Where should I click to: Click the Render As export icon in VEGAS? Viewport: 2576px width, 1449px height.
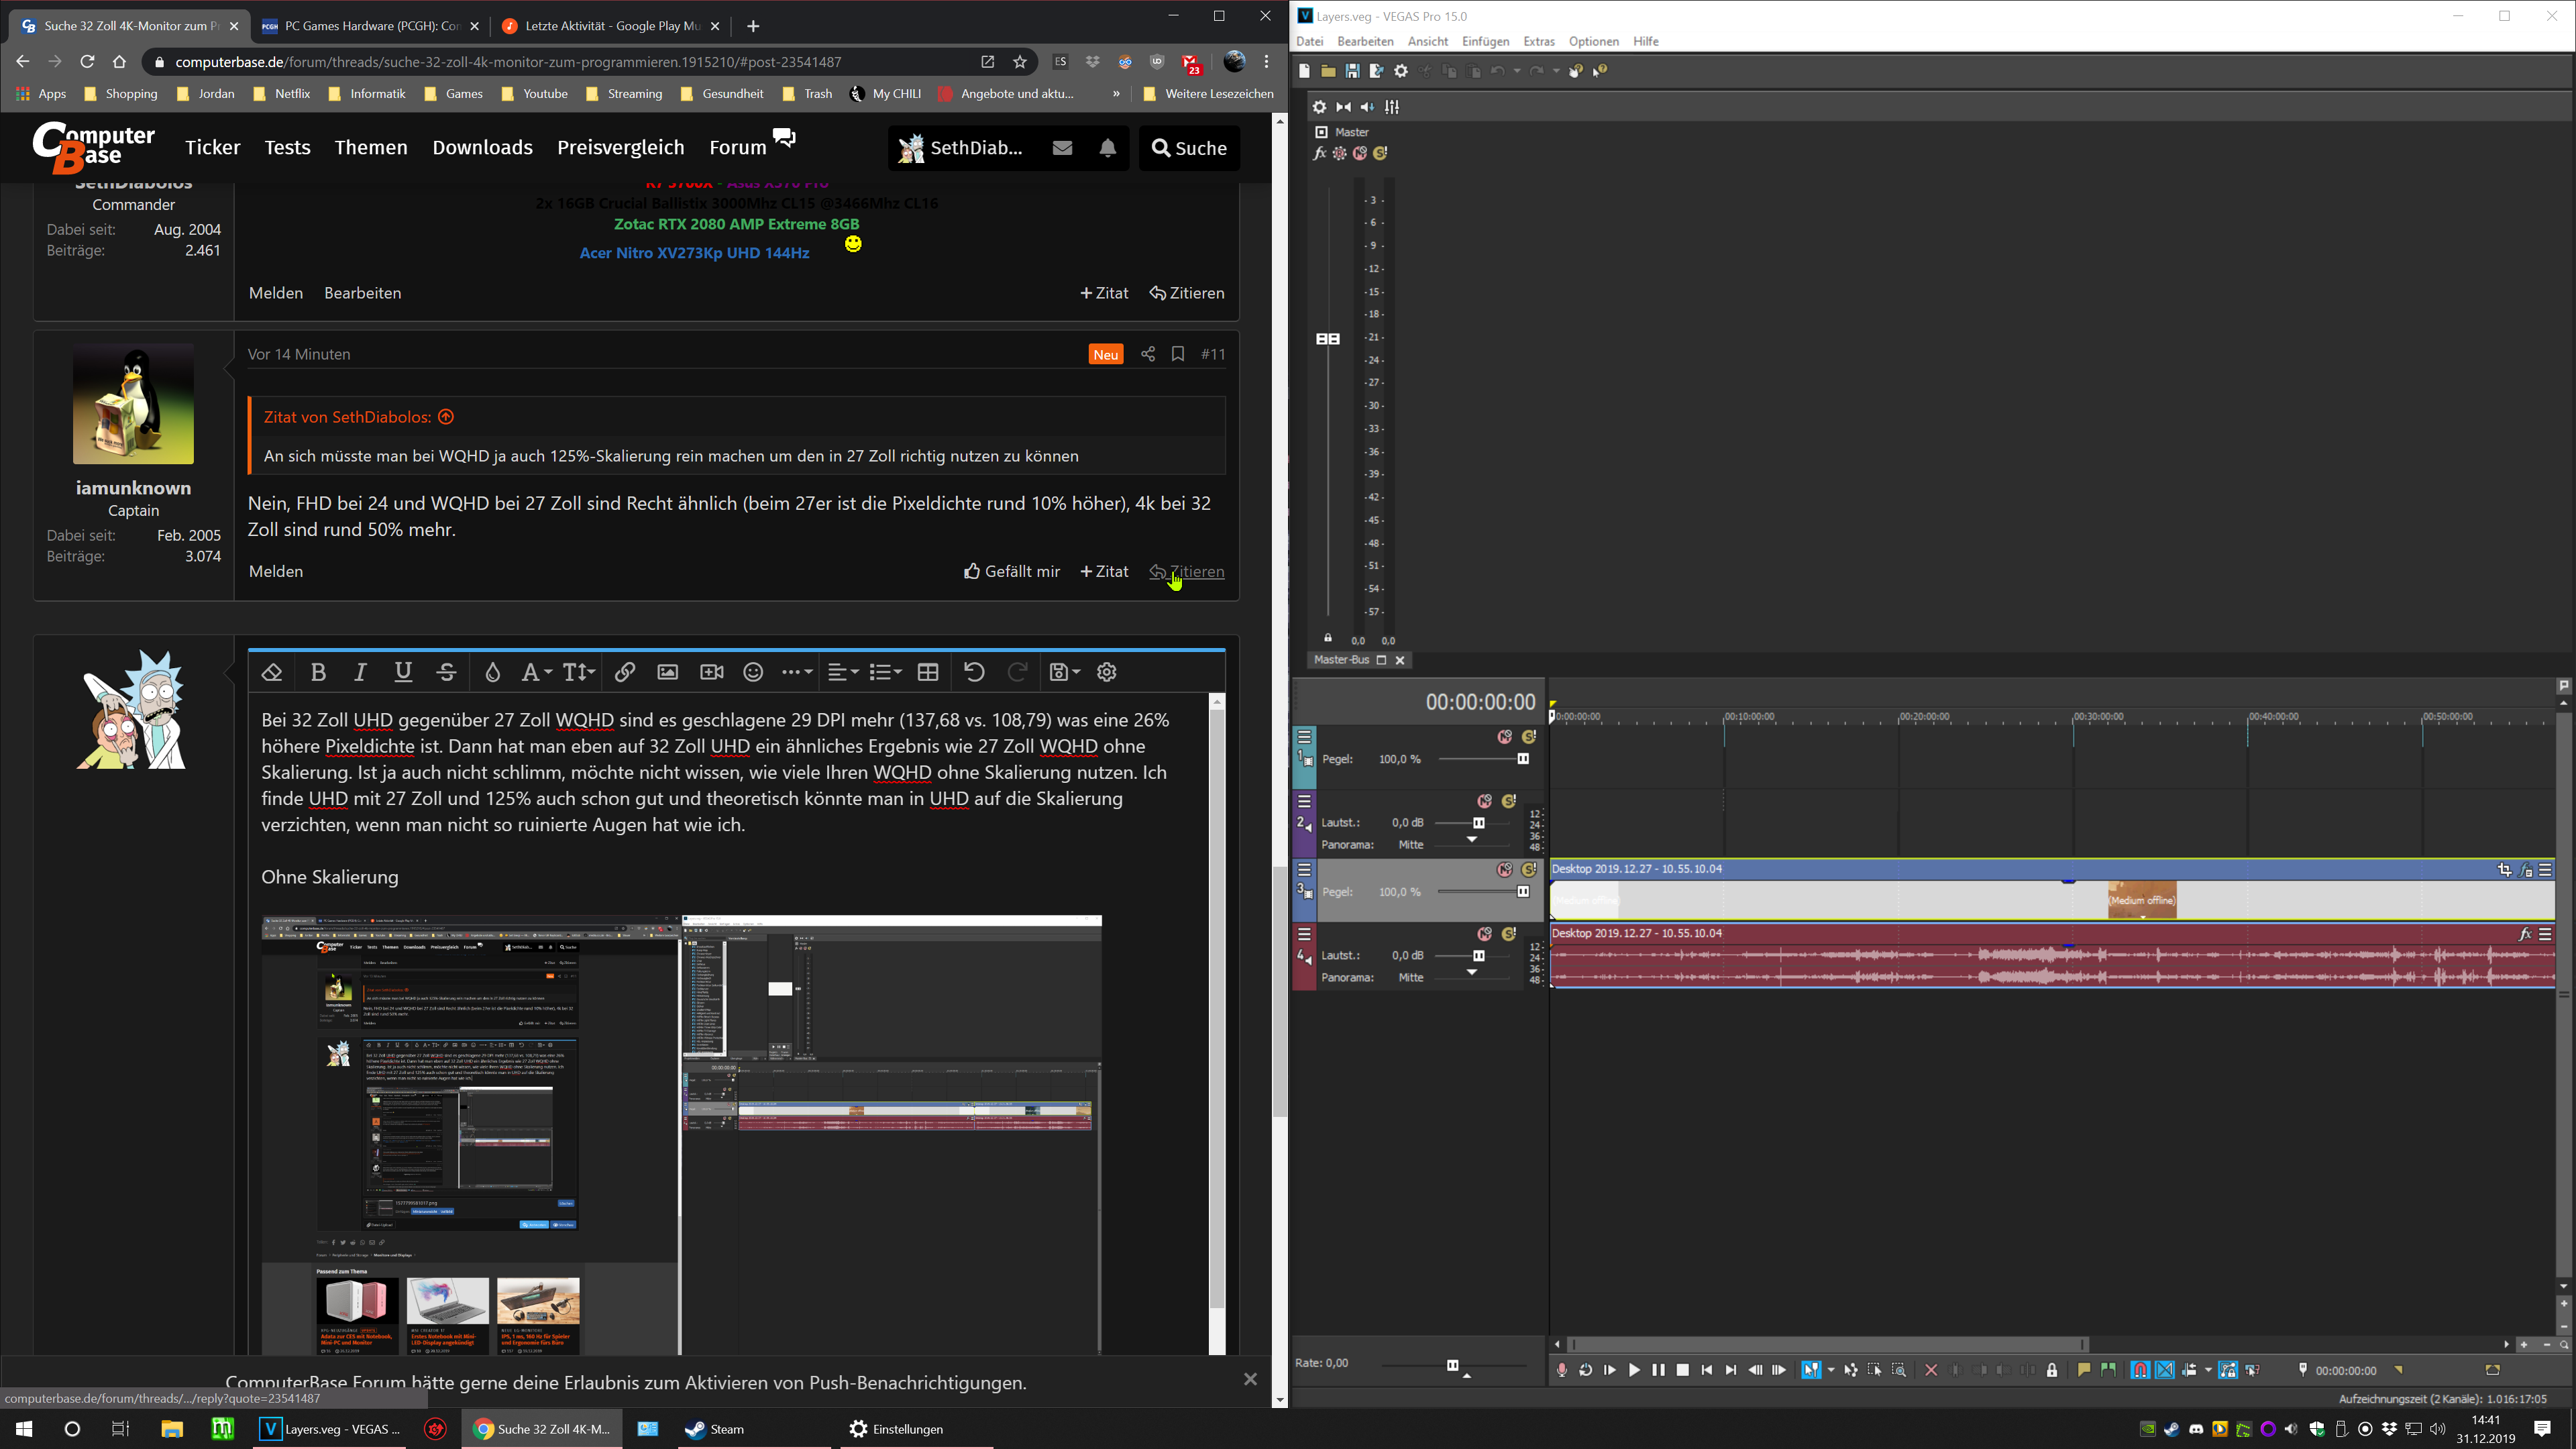pos(1376,71)
